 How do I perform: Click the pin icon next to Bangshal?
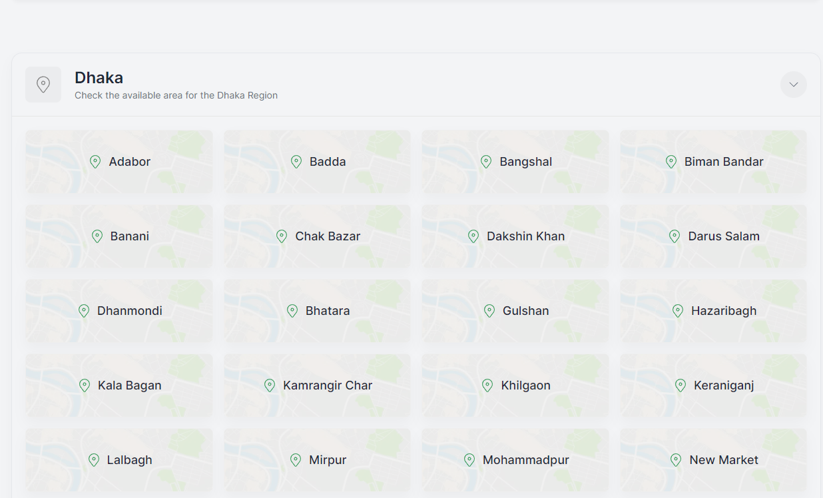tap(486, 162)
